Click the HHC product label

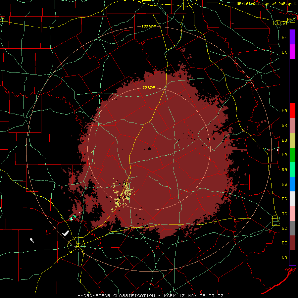[291, 20]
